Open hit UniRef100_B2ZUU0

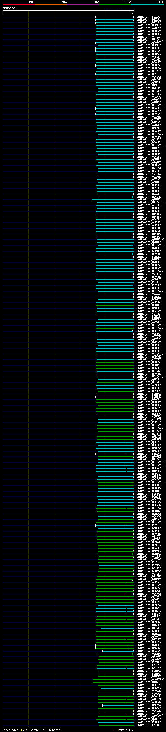149,17
